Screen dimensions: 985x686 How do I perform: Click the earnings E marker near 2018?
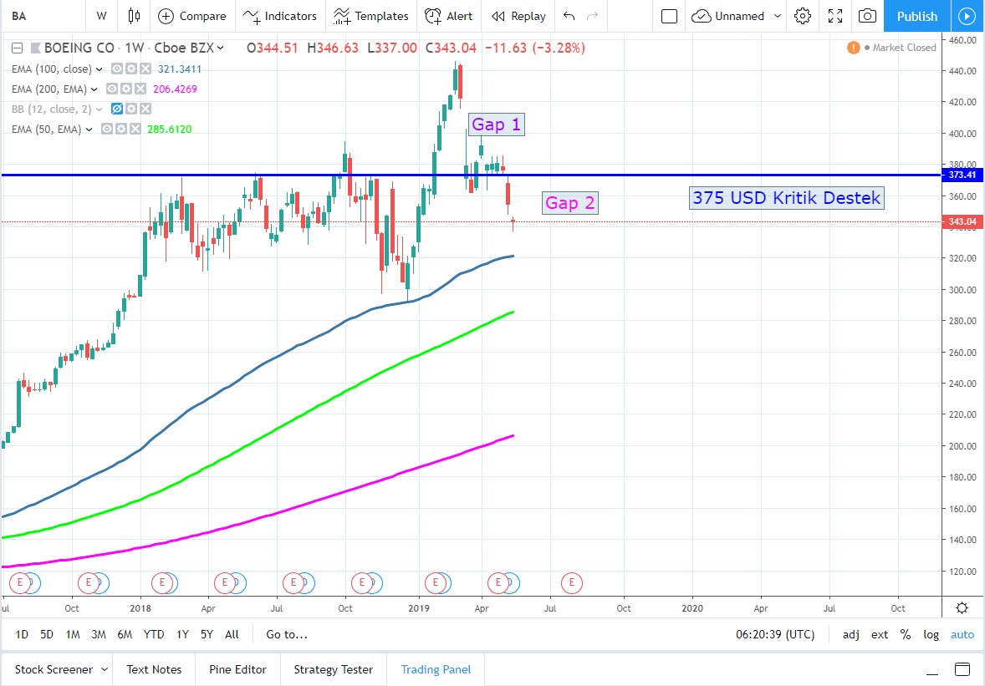[162, 583]
